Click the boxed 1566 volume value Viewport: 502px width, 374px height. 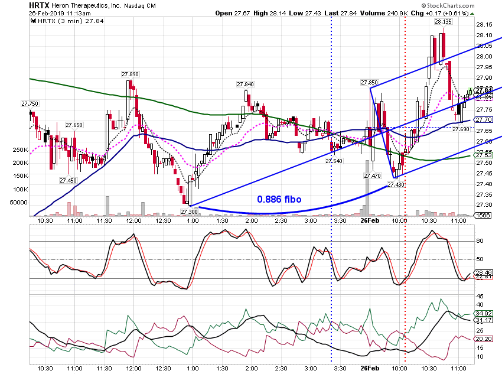[483, 215]
